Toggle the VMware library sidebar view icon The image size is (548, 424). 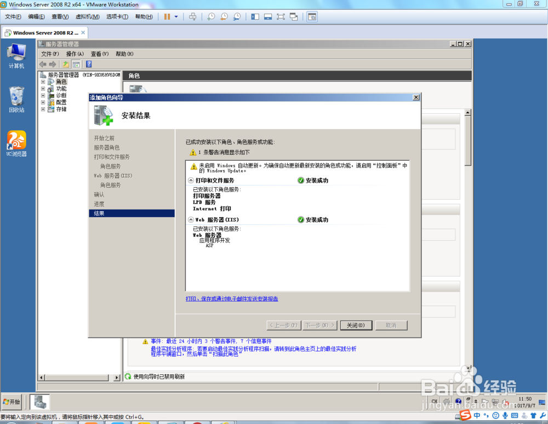point(255,17)
